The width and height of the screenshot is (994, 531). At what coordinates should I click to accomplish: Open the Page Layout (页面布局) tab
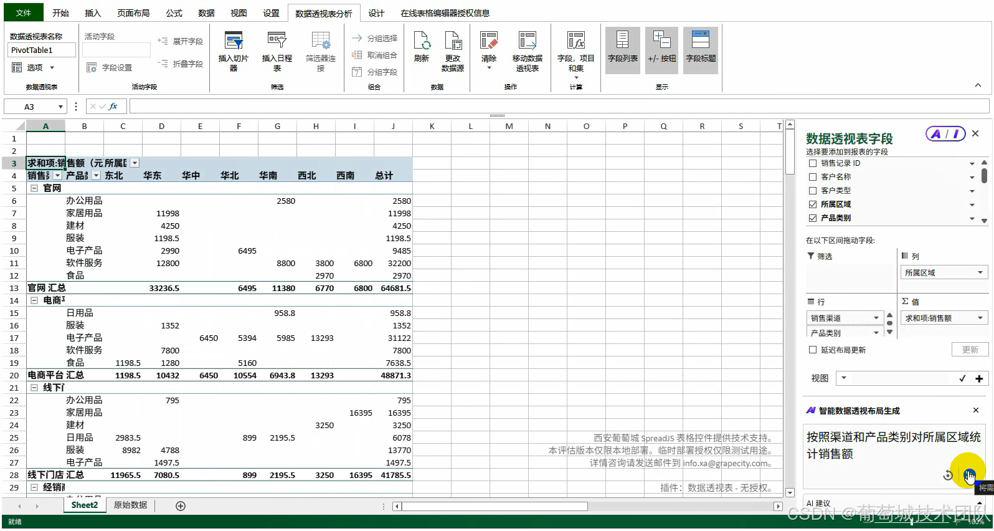[x=133, y=12]
